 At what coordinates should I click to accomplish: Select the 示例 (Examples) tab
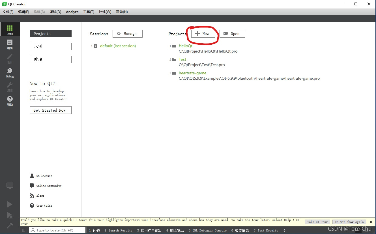pyautogui.click(x=51, y=47)
